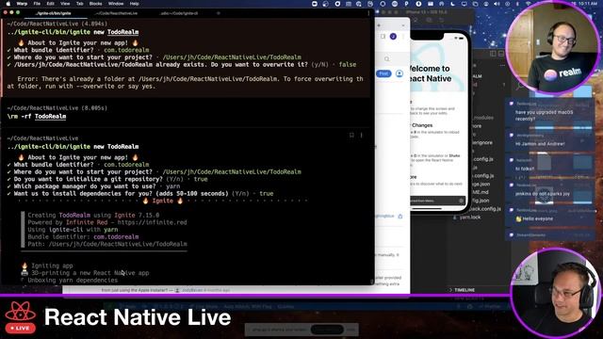Click the 'Unboxing yarn dependencies' status line
Viewport: 603px width, 339px height.
pyautogui.click(x=73, y=281)
